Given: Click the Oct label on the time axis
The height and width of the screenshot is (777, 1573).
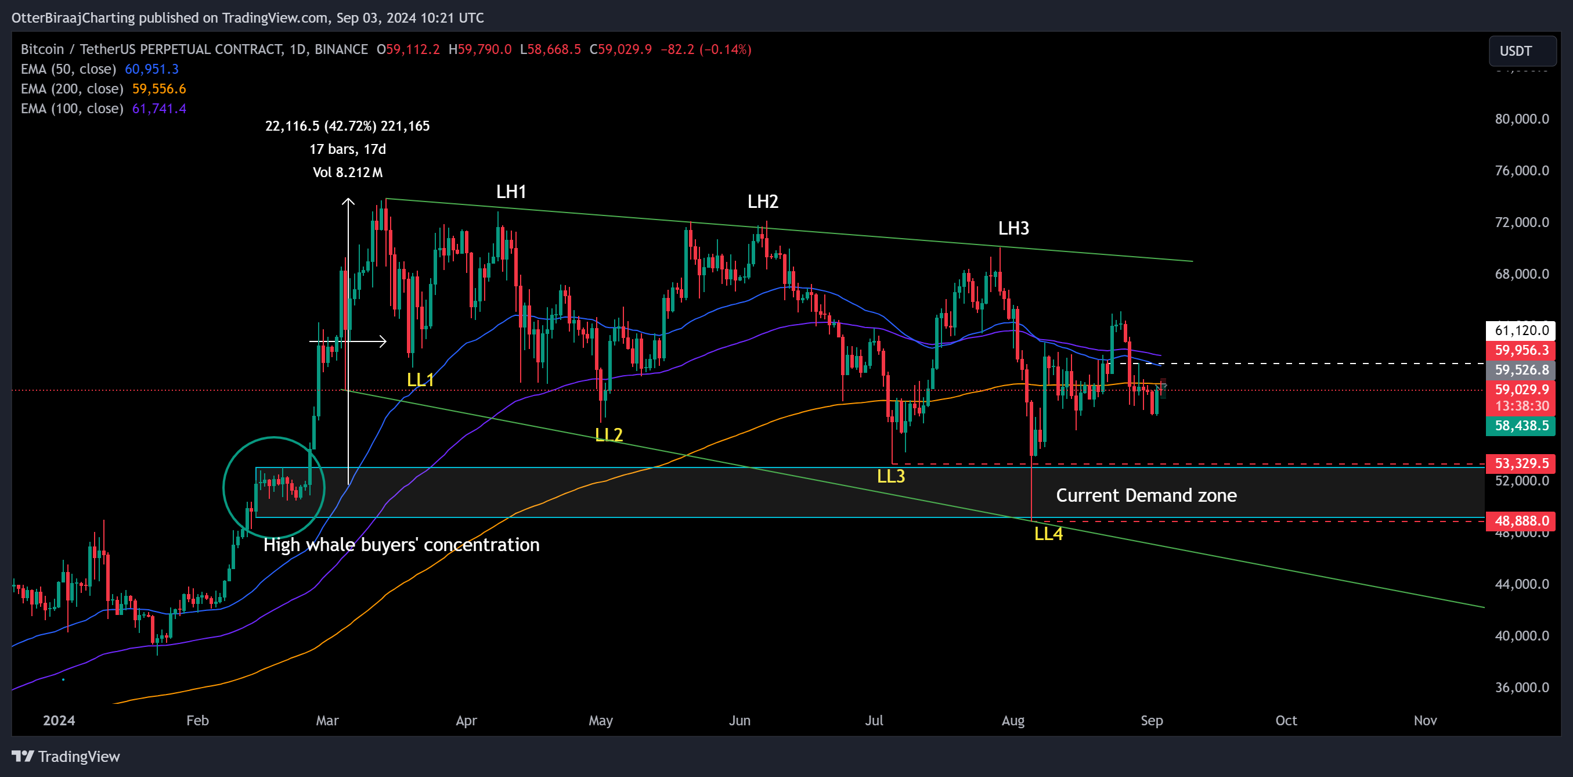Looking at the screenshot, I should pyautogui.click(x=1286, y=720).
